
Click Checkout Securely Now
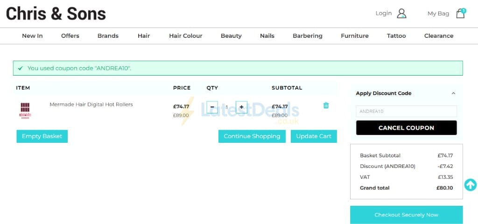point(407,215)
